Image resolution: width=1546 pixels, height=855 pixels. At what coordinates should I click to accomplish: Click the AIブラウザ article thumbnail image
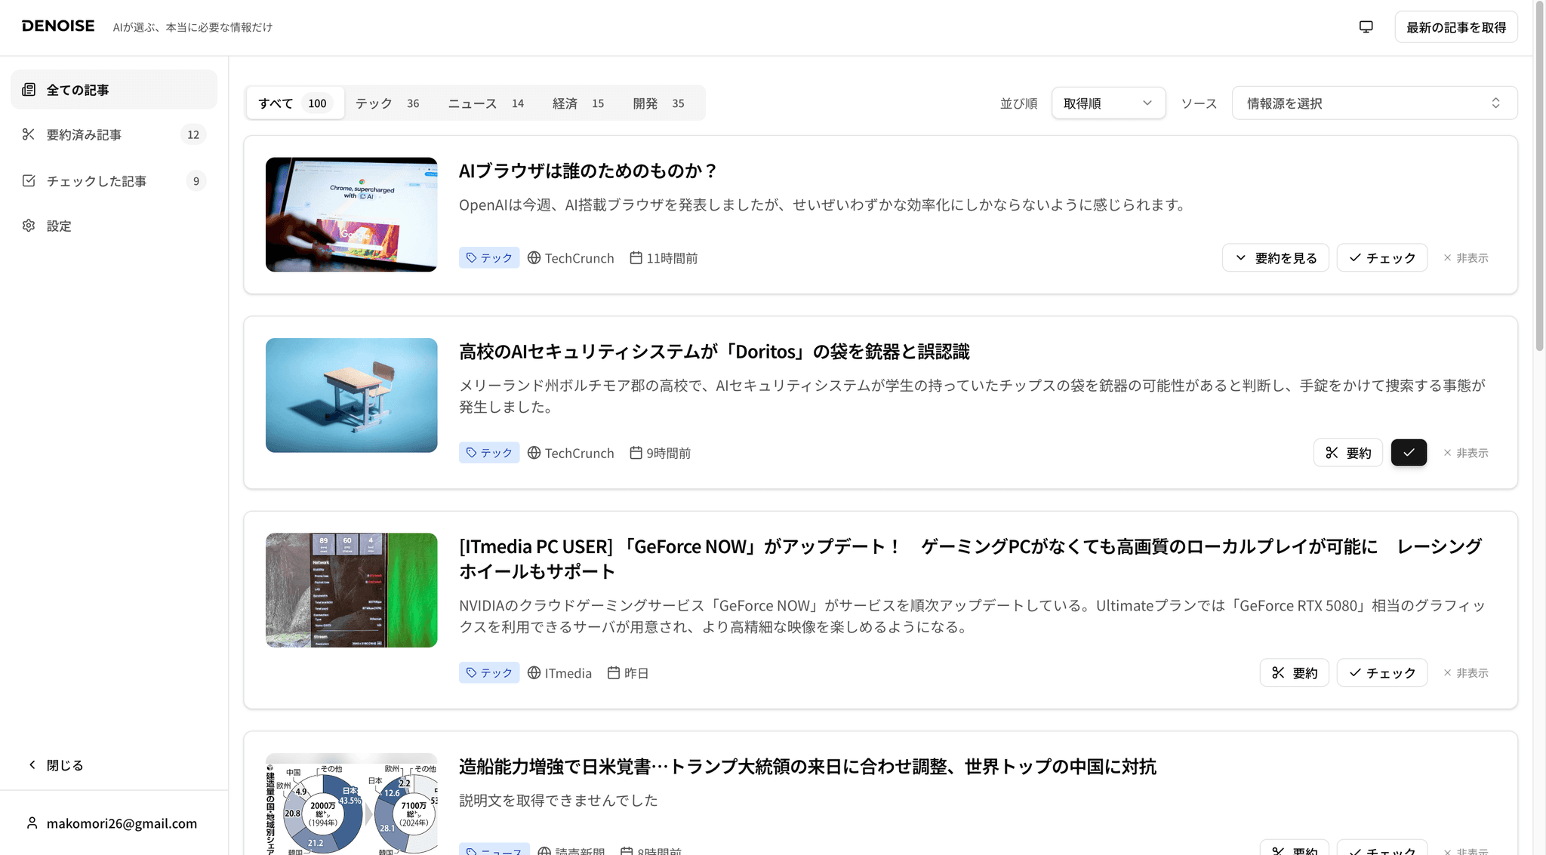pyautogui.click(x=351, y=214)
